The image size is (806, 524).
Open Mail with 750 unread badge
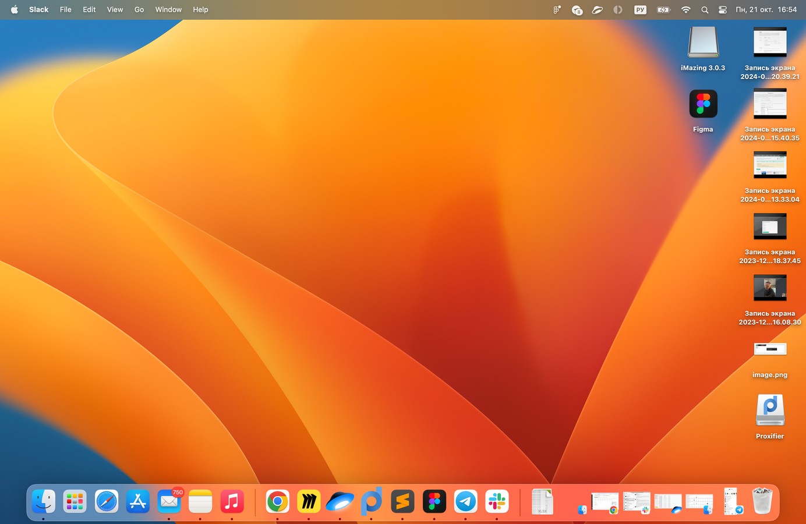[x=169, y=501]
